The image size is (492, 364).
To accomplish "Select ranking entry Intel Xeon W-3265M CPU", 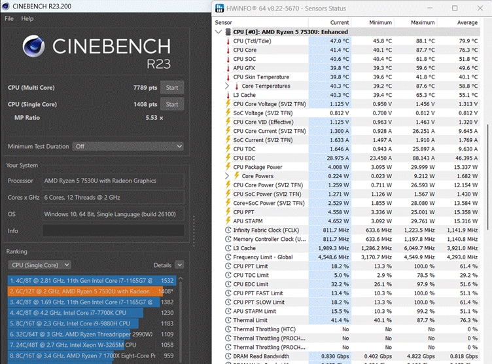I will [92, 345].
